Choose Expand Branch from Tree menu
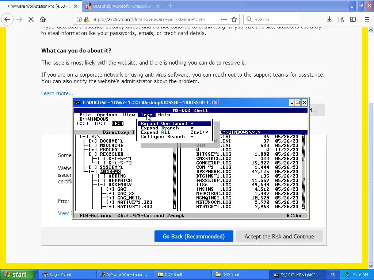The height and width of the screenshot is (280, 374). click(174, 128)
